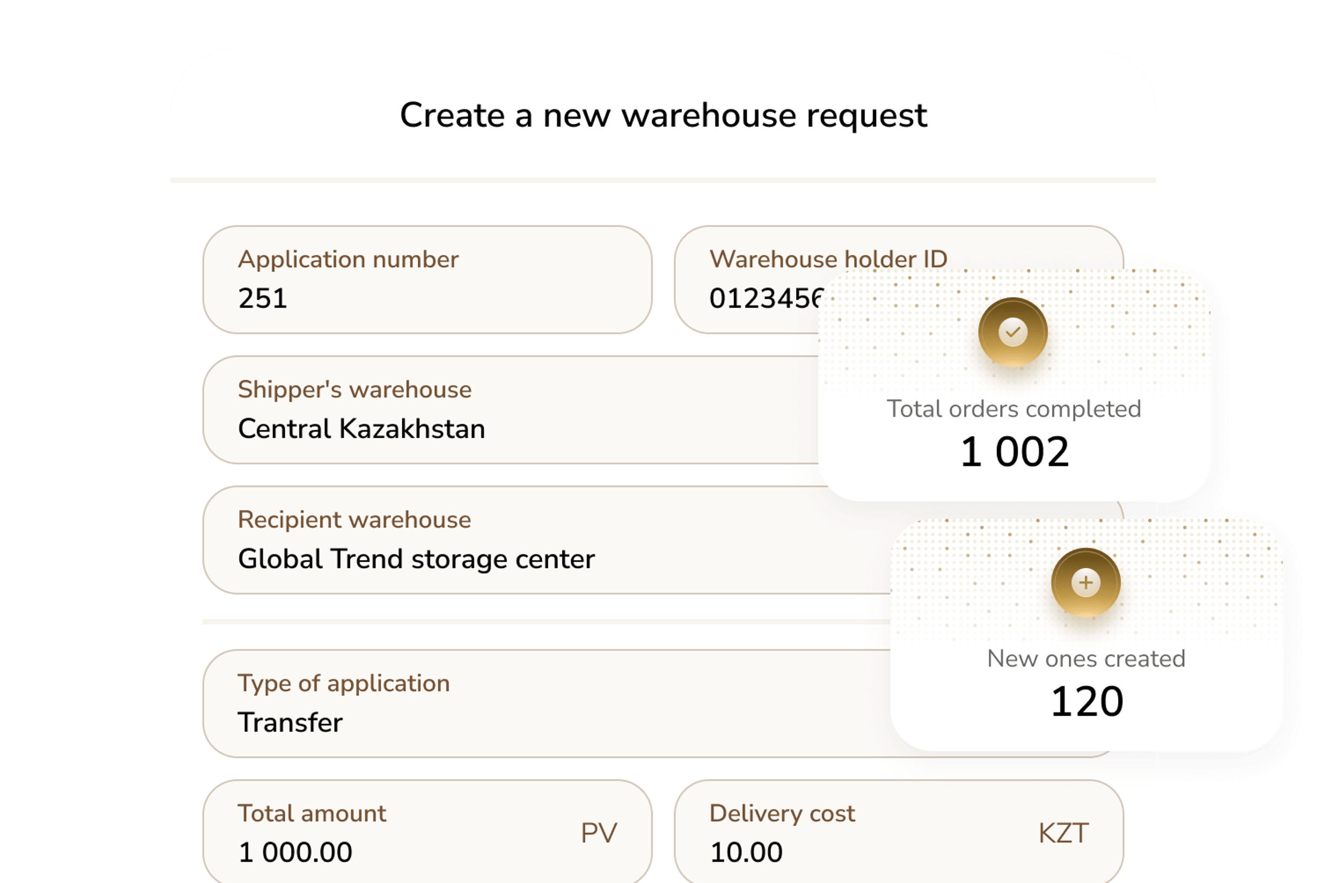Screen dimensions: 1325x883
Task: Focus the Total amount label
Action: [x=312, y=813]
